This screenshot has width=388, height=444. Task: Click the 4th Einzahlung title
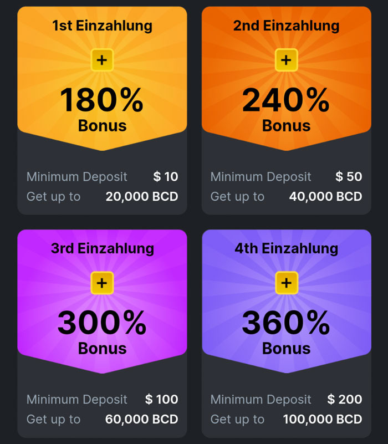(287, 248)
